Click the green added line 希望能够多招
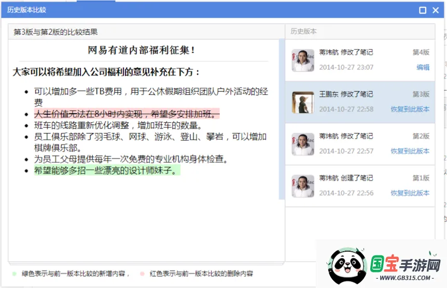 click(x=107, y=170)
